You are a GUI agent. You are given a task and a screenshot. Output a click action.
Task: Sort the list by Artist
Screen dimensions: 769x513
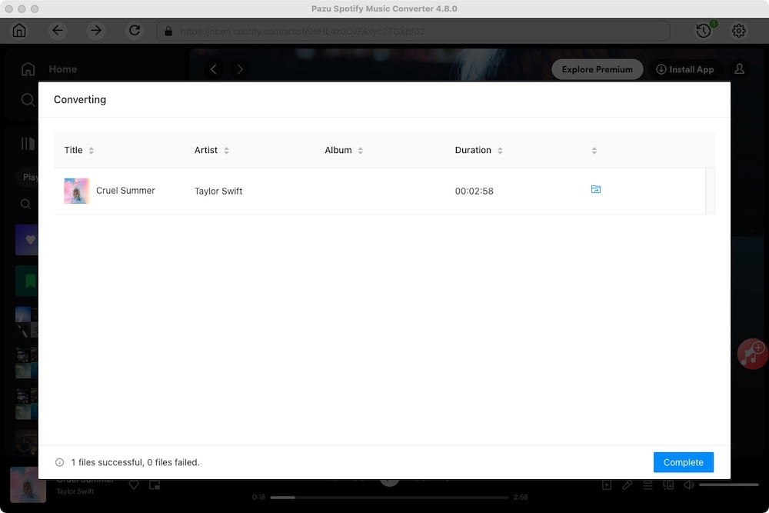click(226, 151)
